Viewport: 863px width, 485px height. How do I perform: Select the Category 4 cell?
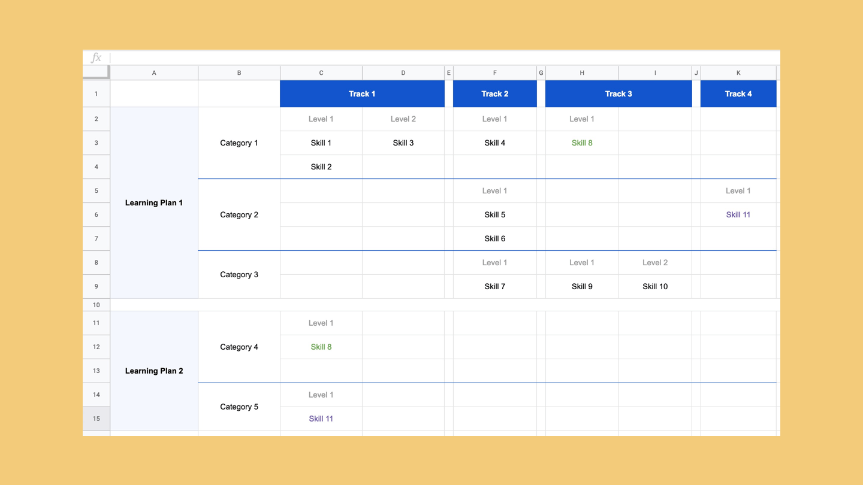click(x=239, y=347)
